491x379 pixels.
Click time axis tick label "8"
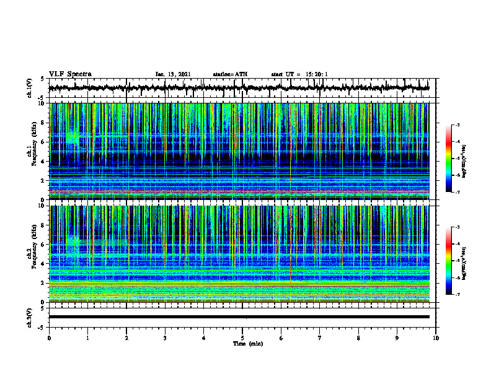coord(358,338)
